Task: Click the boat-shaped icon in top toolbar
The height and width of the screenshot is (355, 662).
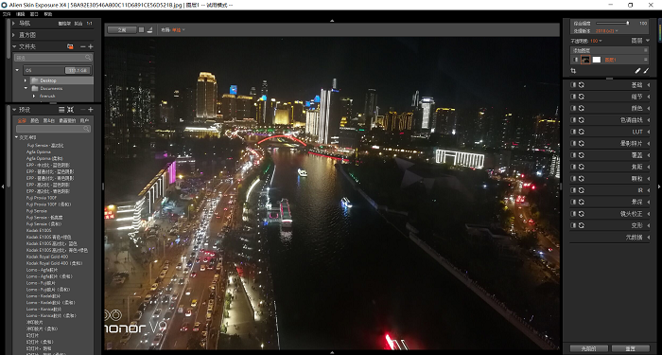Action: 149,30
